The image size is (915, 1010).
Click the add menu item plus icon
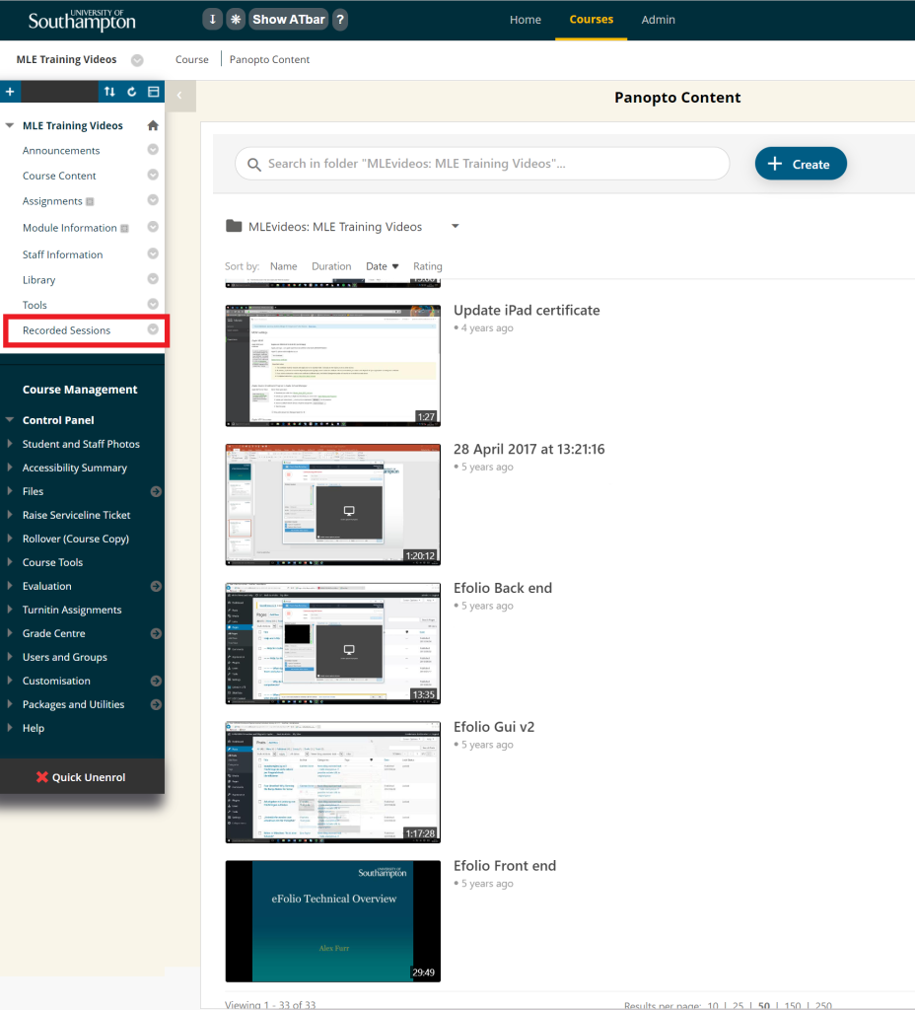tap(10, 92)
